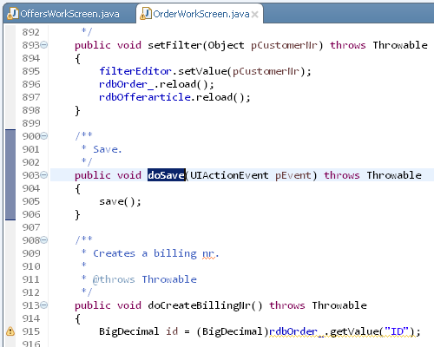Collapse the doCreateBillingNr method at line 913
The image size is (434, 347).
[x=44, y=305]
